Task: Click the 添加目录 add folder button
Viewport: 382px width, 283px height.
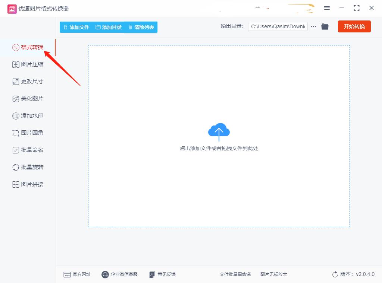Action: tap(108, 26)
